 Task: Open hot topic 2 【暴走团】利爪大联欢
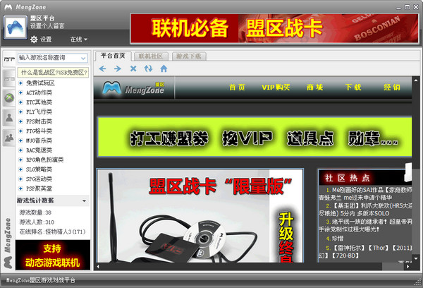[x=365, y=210]
